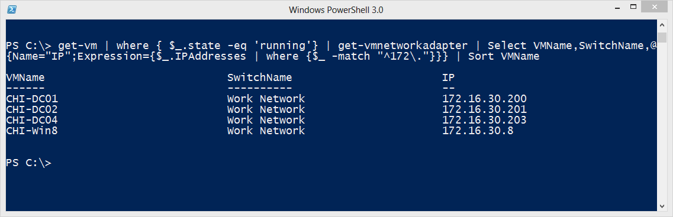Click the IP column header

coord(449,77)
